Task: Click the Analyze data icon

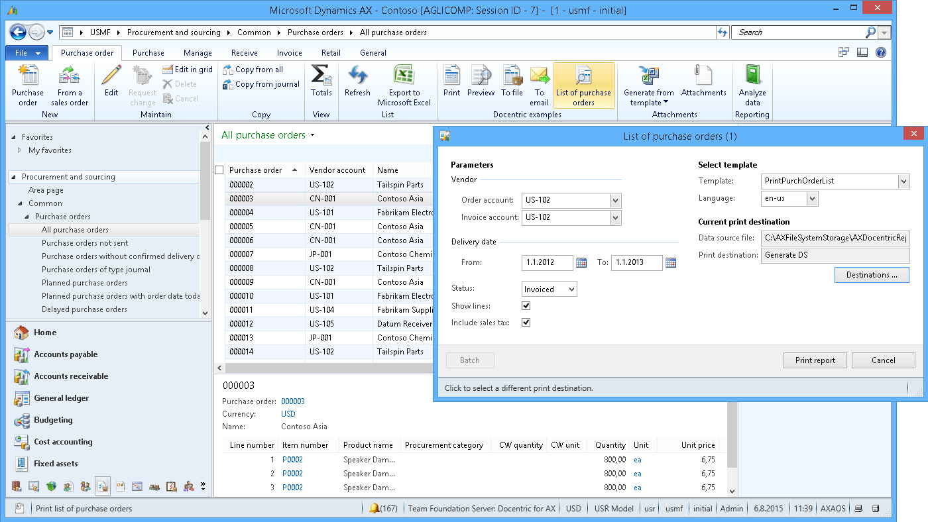Action: [752, 75]
